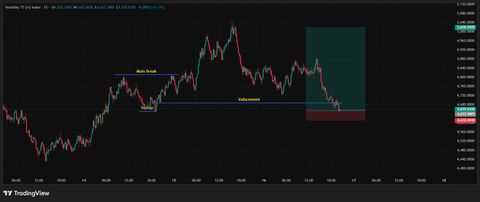Click the 4,800.0000 price axis label
The image size is (480, 202).
pyautogui.click(x=466, y=77)
